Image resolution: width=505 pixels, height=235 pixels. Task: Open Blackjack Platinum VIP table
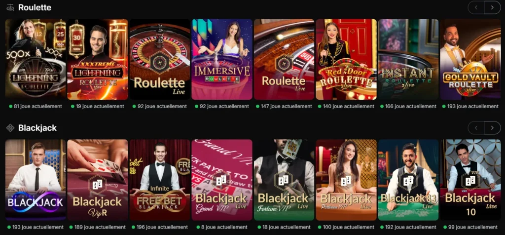(x=346, y=180)
